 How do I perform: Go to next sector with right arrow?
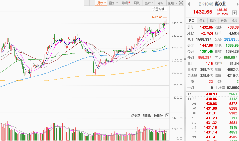(236, 4)
